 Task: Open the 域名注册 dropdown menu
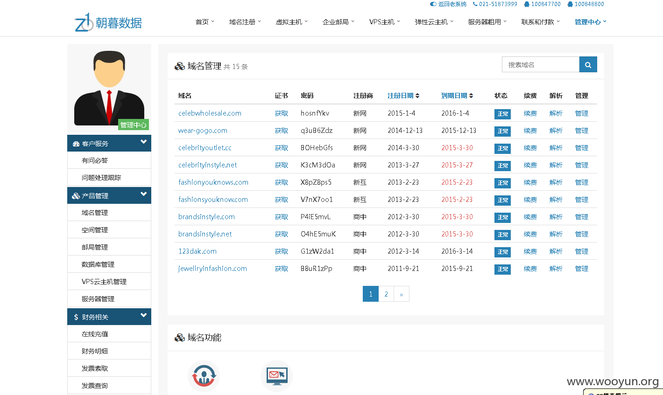click(245, 22)
